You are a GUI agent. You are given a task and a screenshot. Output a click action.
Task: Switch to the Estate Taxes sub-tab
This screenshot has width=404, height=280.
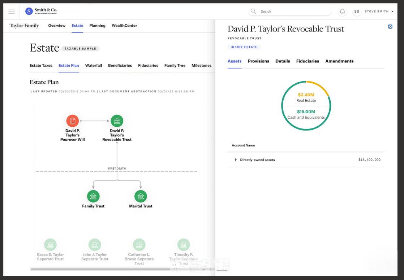(x=41, y=65)
